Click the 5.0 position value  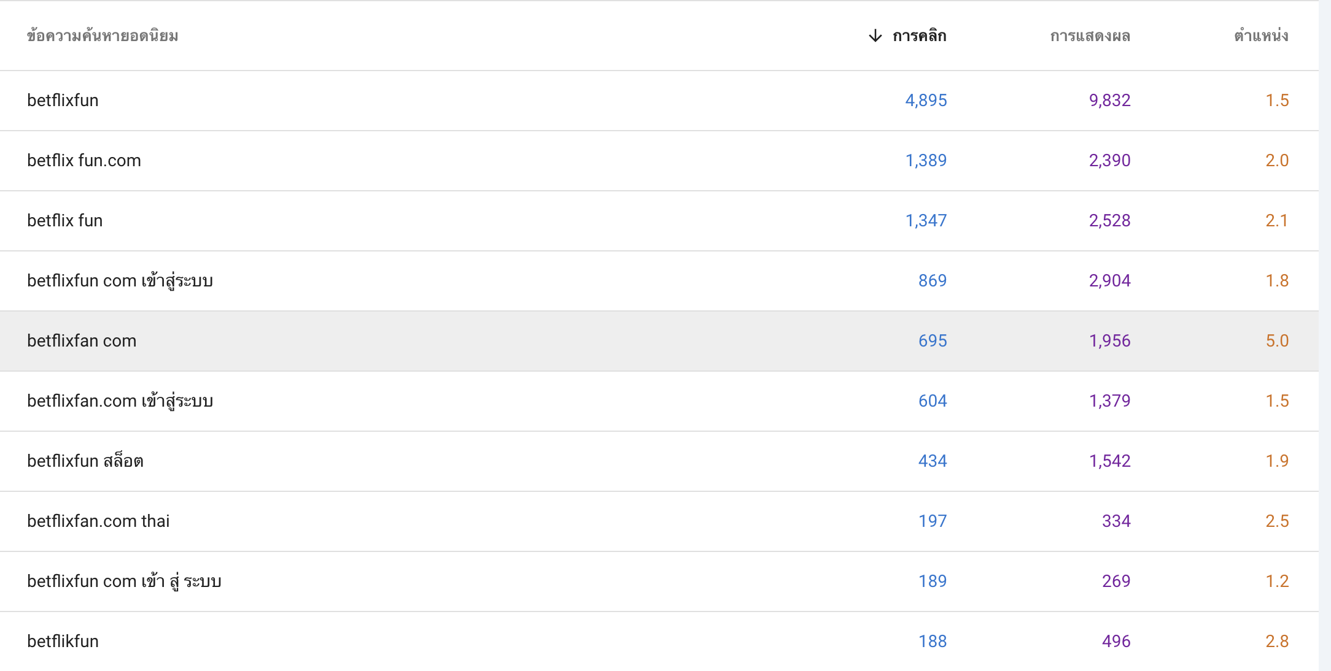tap(1277, 341)
